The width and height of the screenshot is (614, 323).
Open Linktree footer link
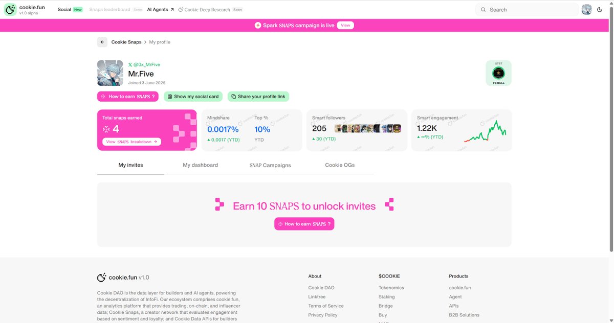[317, 297]
